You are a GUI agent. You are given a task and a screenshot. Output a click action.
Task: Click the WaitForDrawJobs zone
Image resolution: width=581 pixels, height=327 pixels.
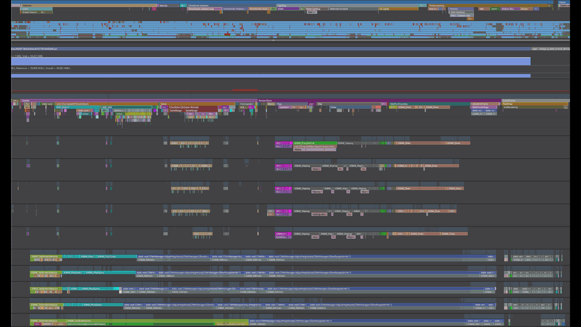point(430,104)
